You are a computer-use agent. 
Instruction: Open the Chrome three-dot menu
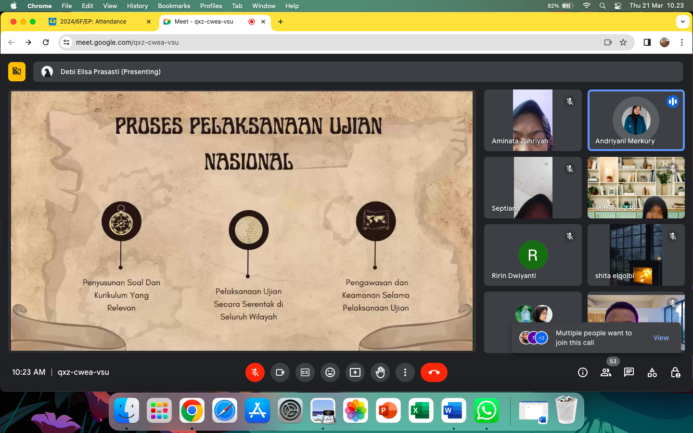click(x=682, y=42)
